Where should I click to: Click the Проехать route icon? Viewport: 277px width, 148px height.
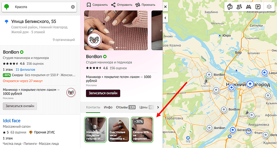pyautogui.click(x=138, y=5)
